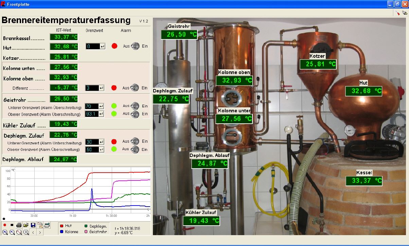Stop recording with the black square button
409x246 pixels.
(x=12, y=225)
